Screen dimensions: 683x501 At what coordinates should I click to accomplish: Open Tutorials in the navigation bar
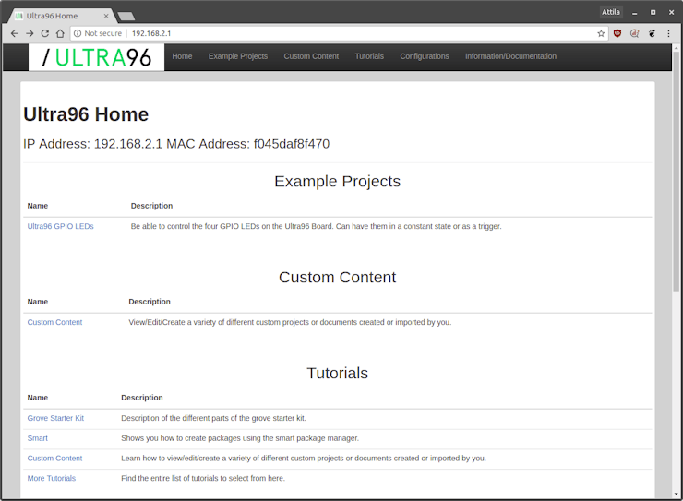coord(369,56)
